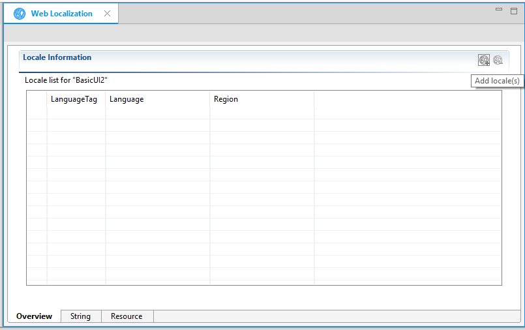This screenshot has width=525, height=330.
Task: Click the blank first column header
Action: tap(37, 99)
